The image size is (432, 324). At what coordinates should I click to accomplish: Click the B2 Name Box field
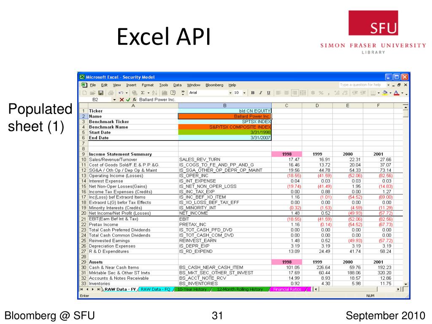click(x=96, y=100)
